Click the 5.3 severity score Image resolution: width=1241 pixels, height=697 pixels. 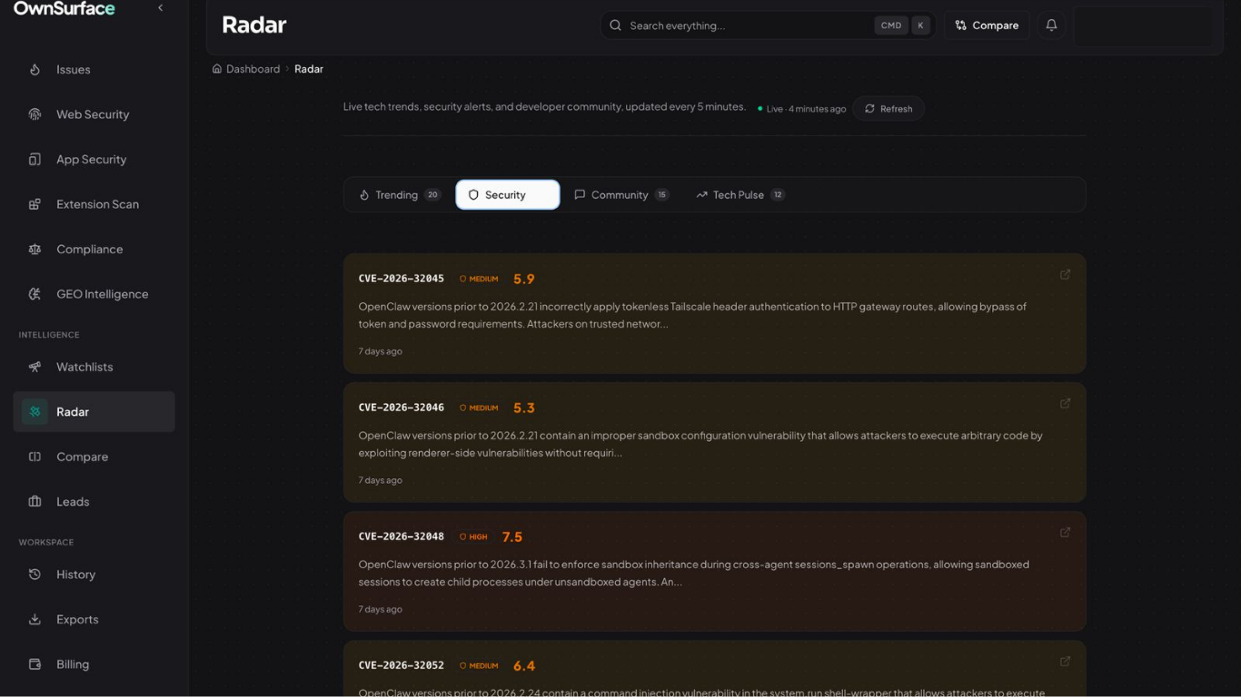[x=524, y=408]
